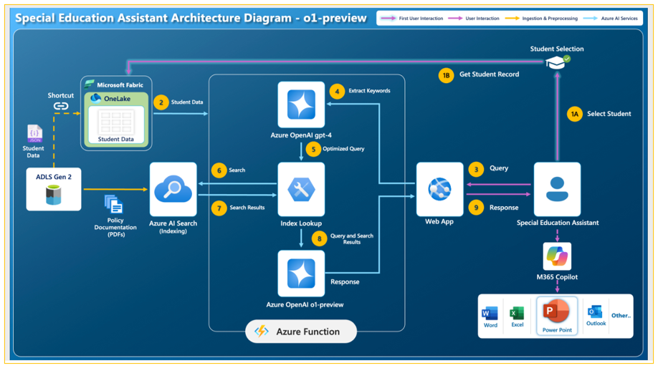This screenshot has width=658, height=368.
Task: Click the yellow step 3 Query marker
Action: [476, 170]
